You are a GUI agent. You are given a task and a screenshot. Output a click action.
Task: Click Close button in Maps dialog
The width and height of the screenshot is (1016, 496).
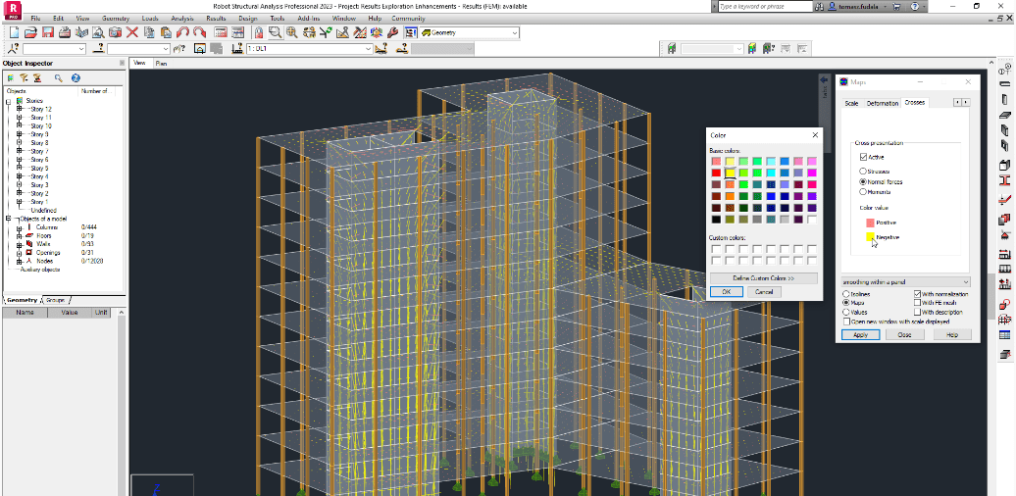pyautogui.click(x=904, y=335)
